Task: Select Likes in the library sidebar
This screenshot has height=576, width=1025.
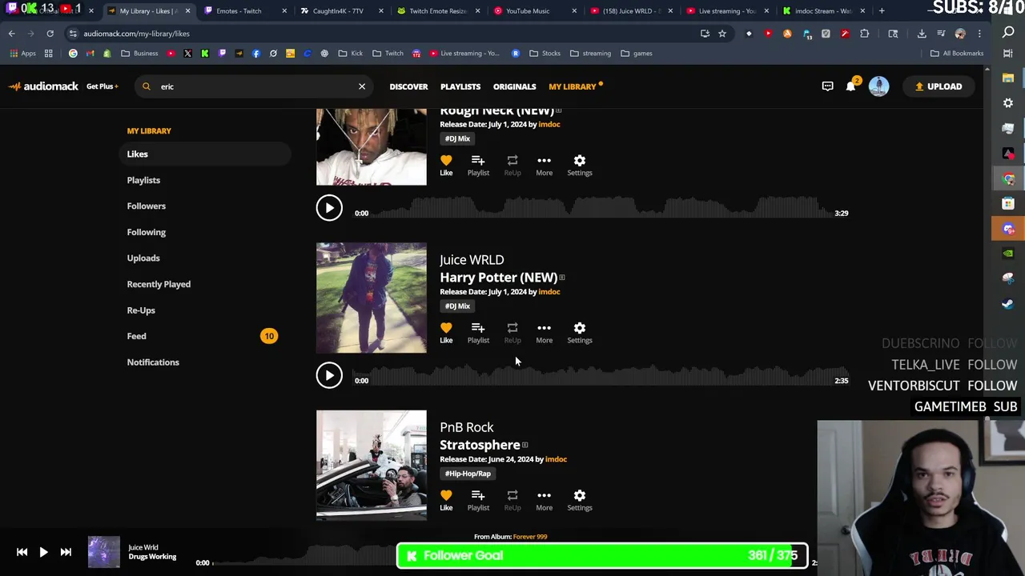Action: 204,154
